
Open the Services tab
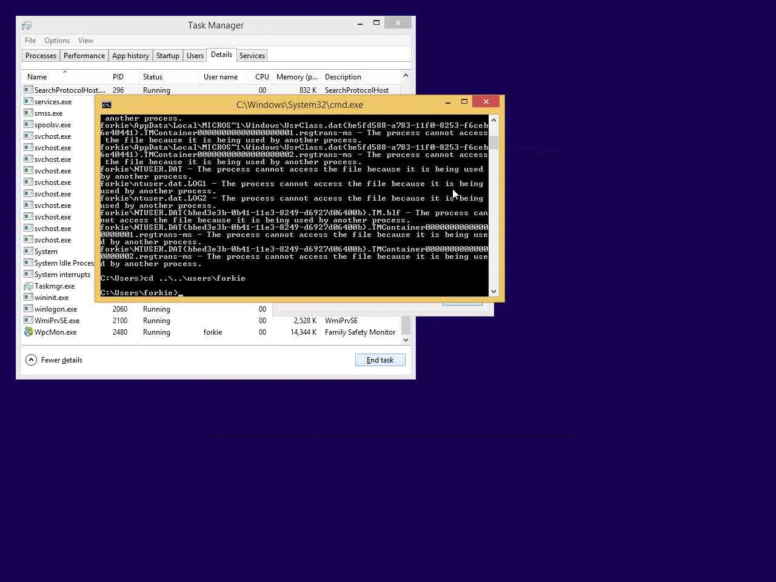point(252,56)
